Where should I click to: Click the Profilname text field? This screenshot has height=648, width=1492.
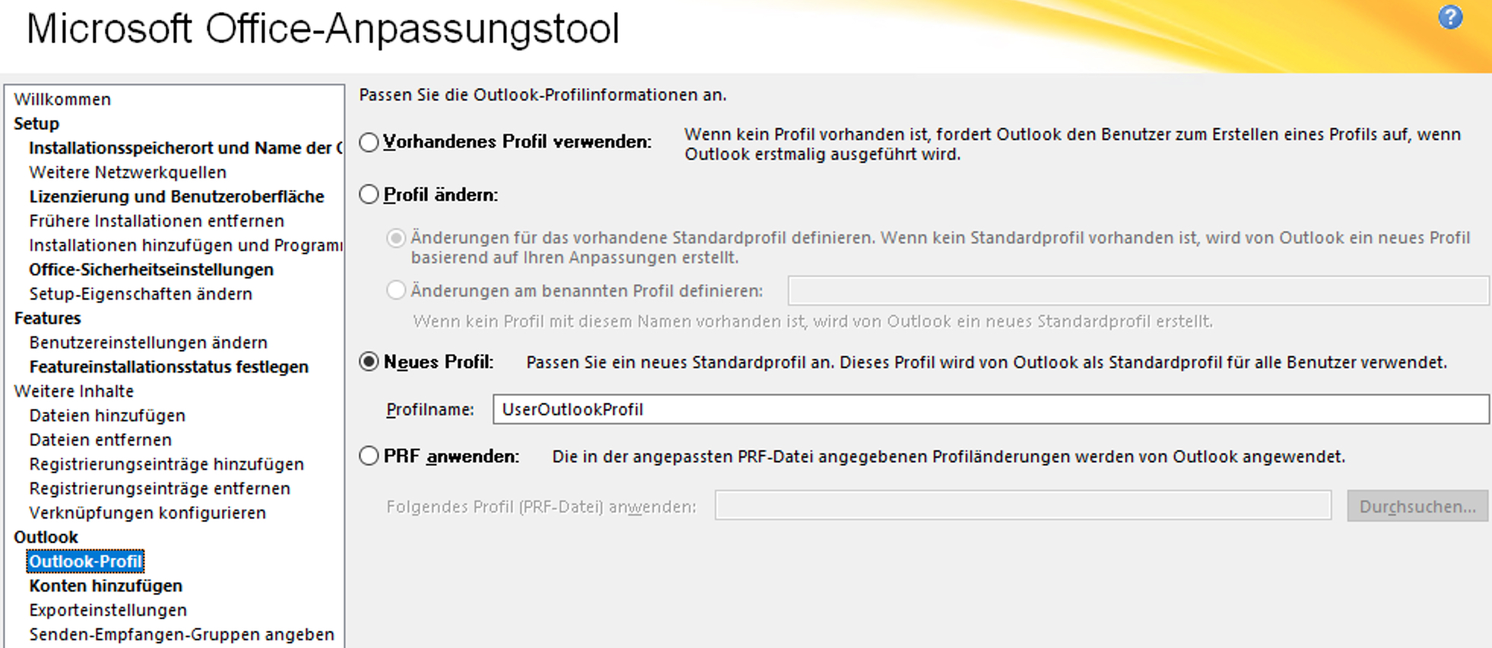click(x=991, y=409)
